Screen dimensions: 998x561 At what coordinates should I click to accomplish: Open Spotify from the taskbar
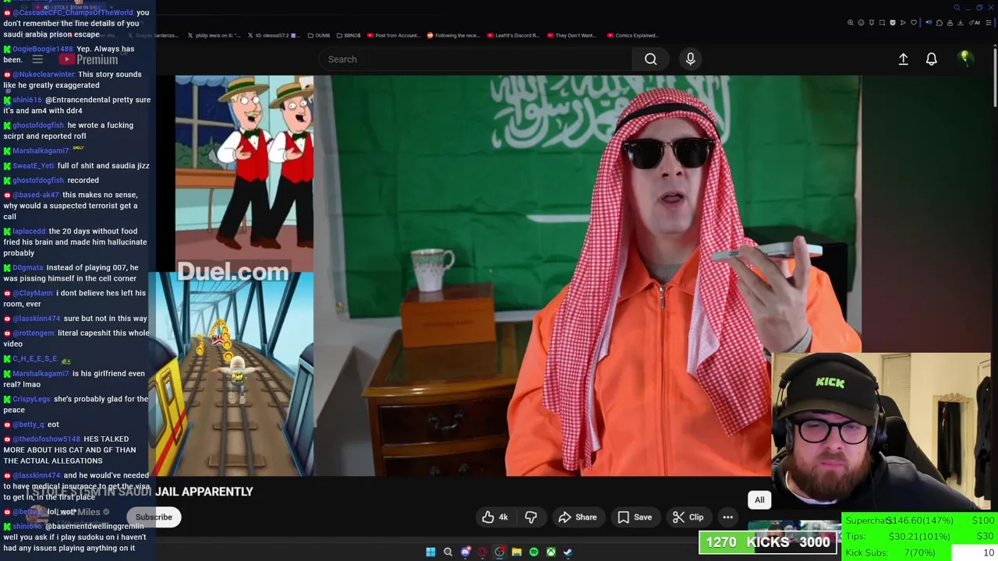pos(533,552)
